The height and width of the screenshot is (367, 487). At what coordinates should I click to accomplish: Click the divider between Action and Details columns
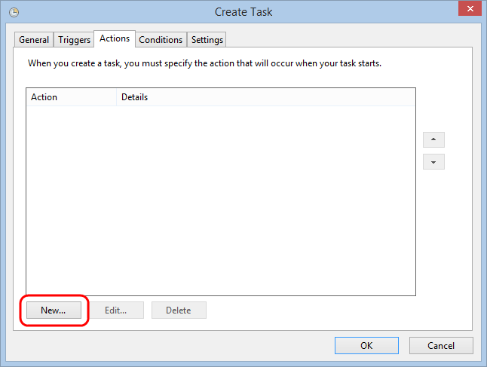(x=117, y=97)
